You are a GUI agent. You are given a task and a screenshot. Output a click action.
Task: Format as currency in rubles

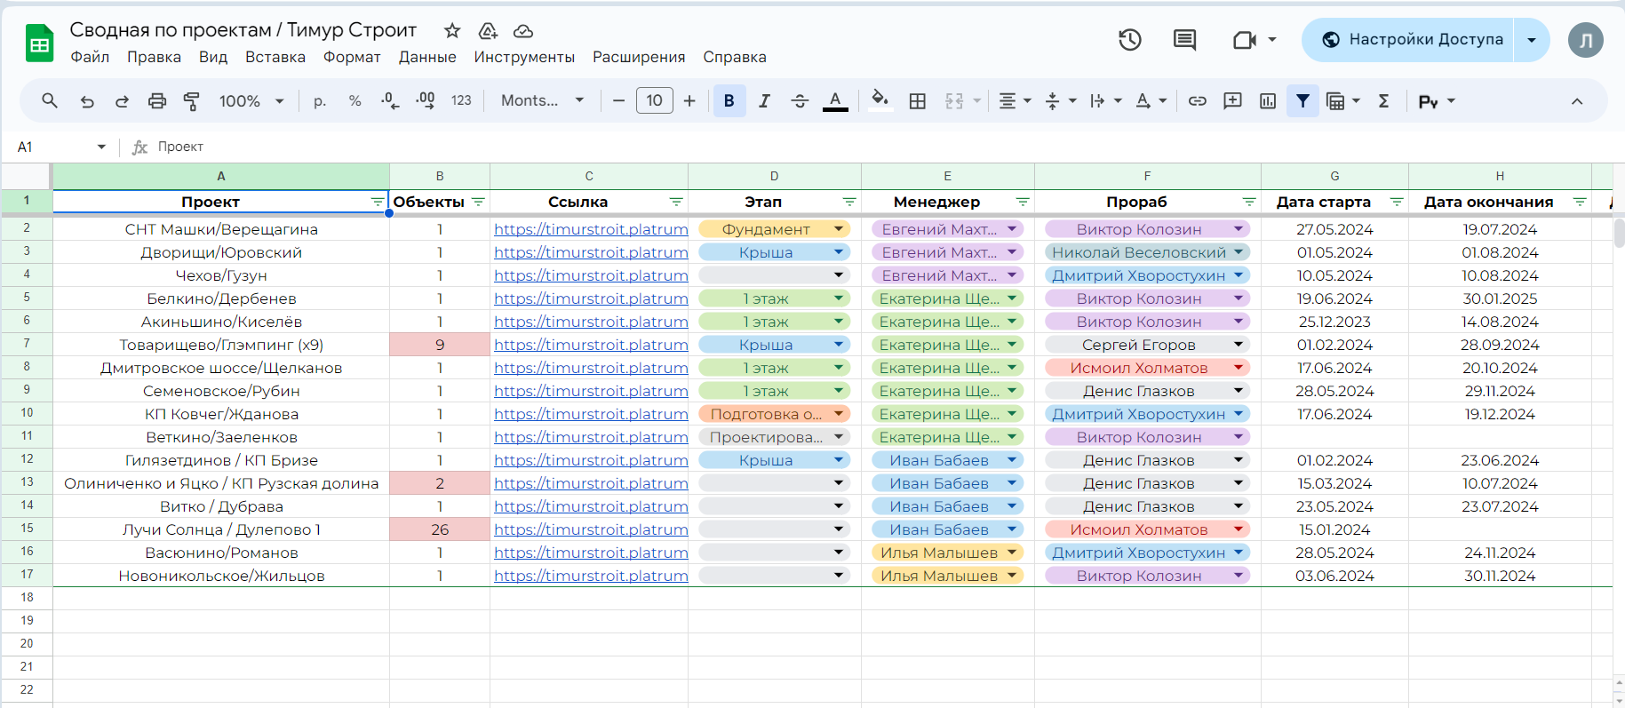tap(320, 101)
